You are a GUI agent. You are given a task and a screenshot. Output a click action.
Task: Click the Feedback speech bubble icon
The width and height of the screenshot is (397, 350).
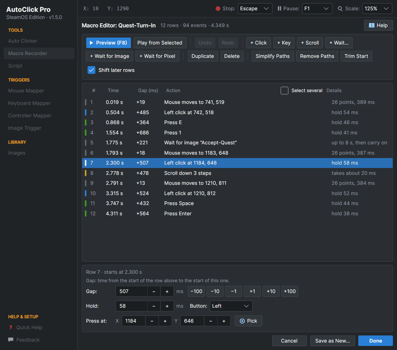11,340
